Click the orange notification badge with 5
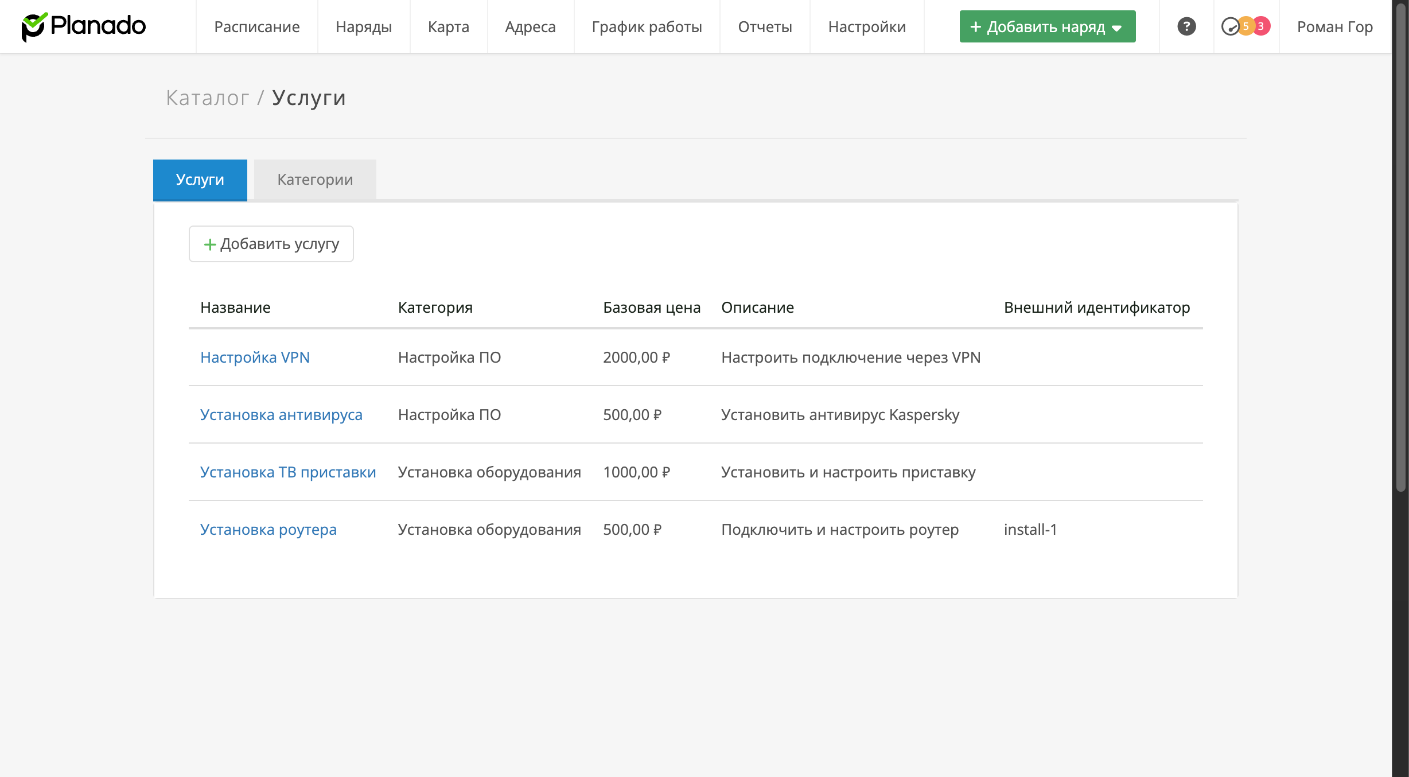The width and height of the screenshot is (1409, 777). [x=1245, y=26]
